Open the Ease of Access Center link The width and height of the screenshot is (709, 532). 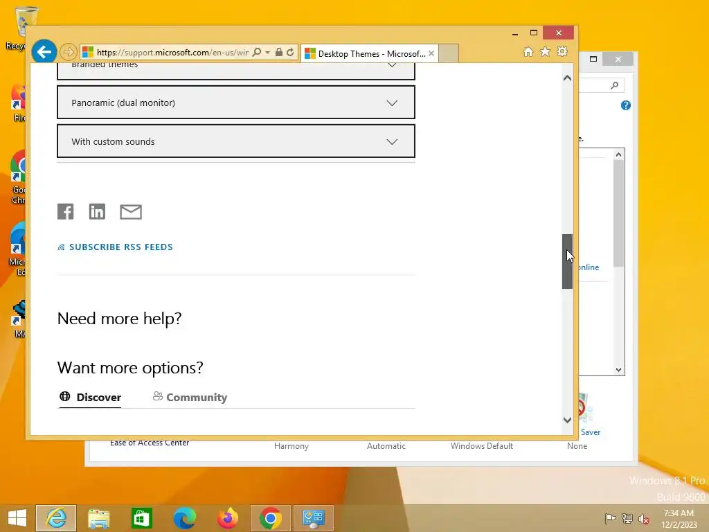[150, 443]
